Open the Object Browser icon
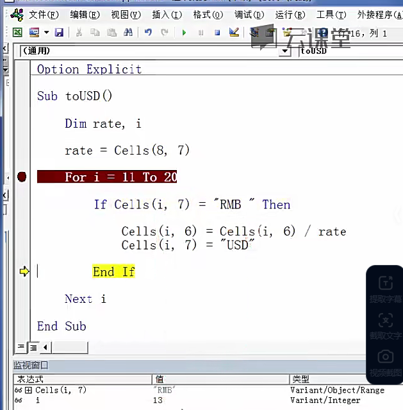This screenshot has width=403, height=410. coord(287,33)
